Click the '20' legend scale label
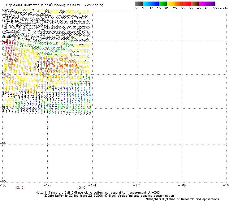This screenshot has height=201, width=229. click(x=166, y=8)
